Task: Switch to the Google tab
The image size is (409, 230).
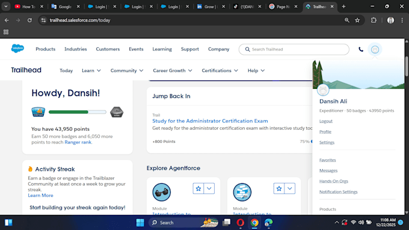Action: point(65,7)
